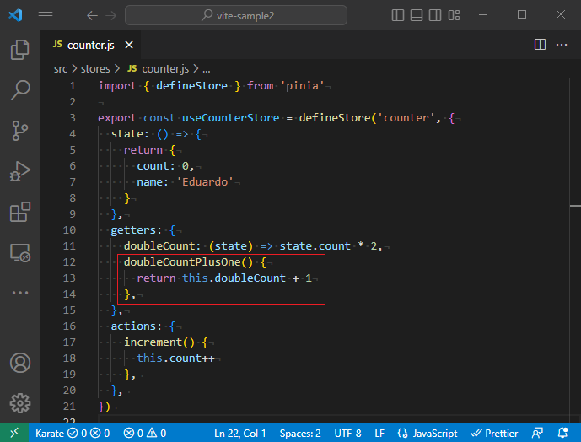Screen dimensions: 581x442
Task: Open the Extensions view
Action: [x=20, y=212]
